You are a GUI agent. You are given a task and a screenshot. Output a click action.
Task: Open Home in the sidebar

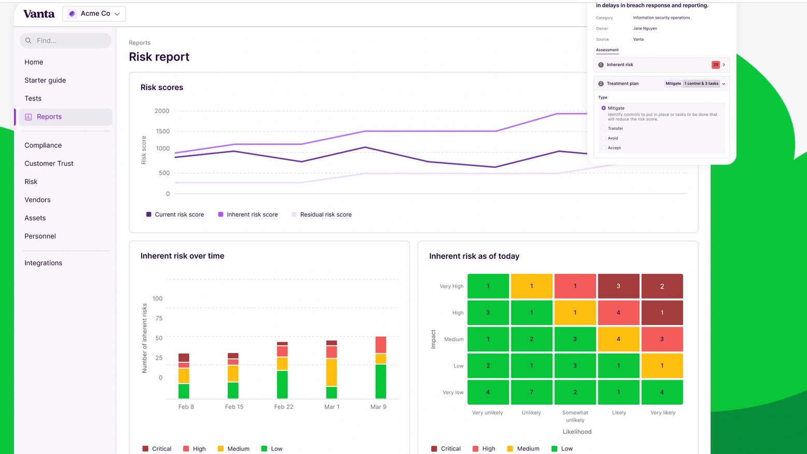coord(34,62)
